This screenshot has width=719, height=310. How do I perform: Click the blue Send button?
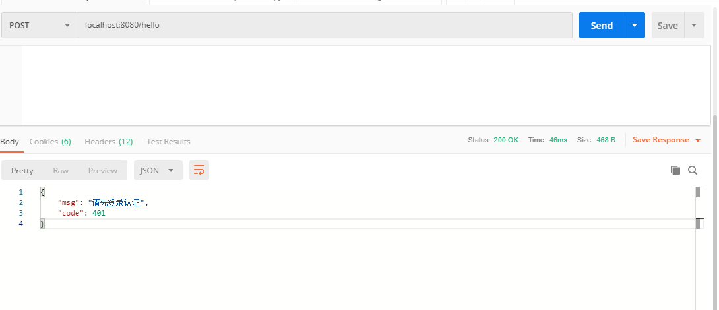click(602, 25)
